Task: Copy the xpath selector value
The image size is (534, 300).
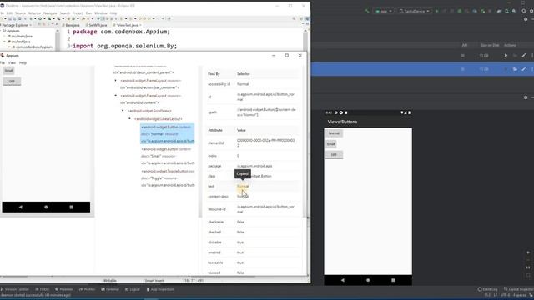Action: pyautogui.click(x=266, y=112)
